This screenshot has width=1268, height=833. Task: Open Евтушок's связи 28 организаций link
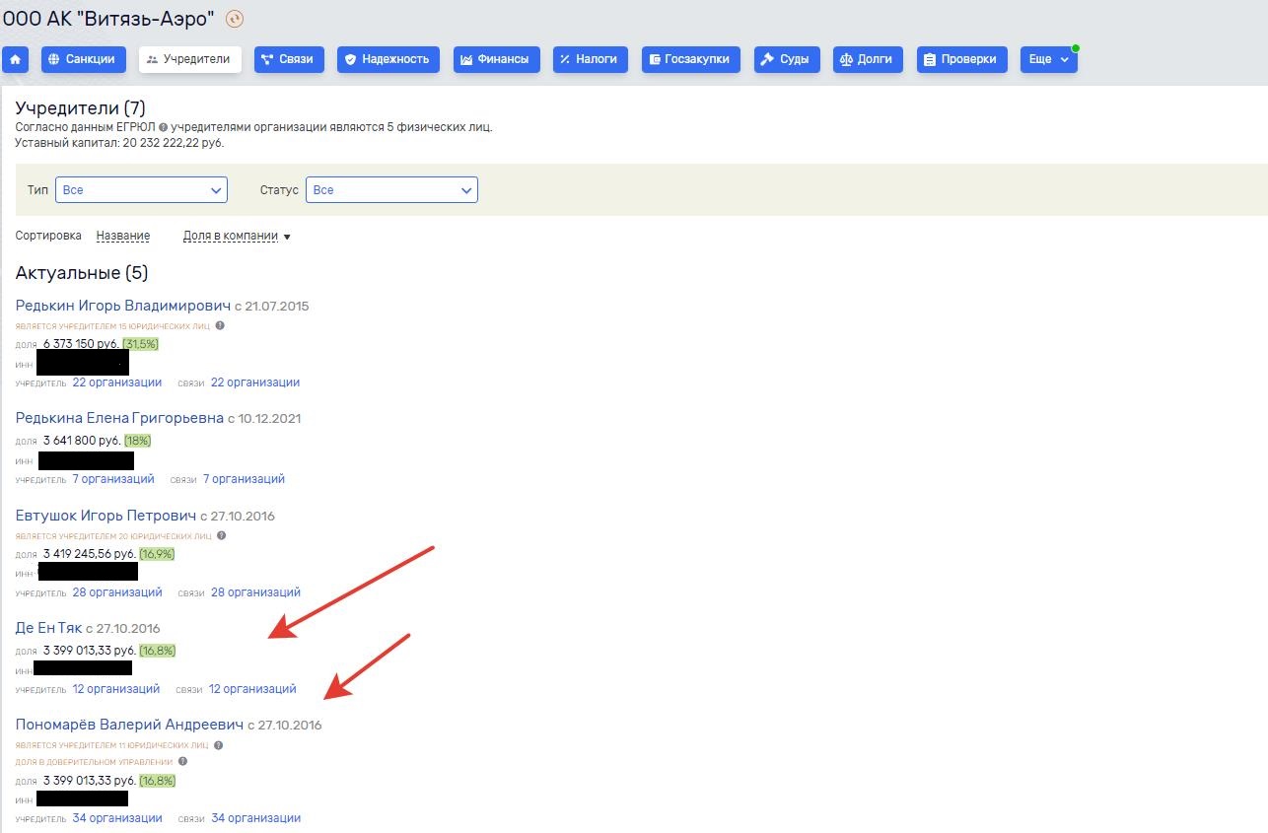tap(255, 592)
